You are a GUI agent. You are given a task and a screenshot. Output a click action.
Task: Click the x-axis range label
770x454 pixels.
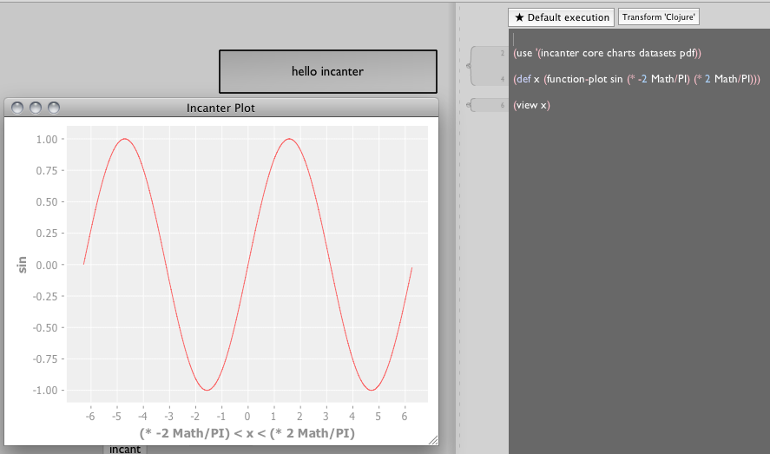click(247, 432)
